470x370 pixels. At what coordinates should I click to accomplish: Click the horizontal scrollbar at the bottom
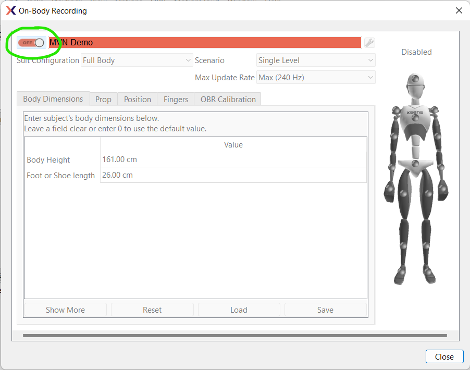coord(234,336)
